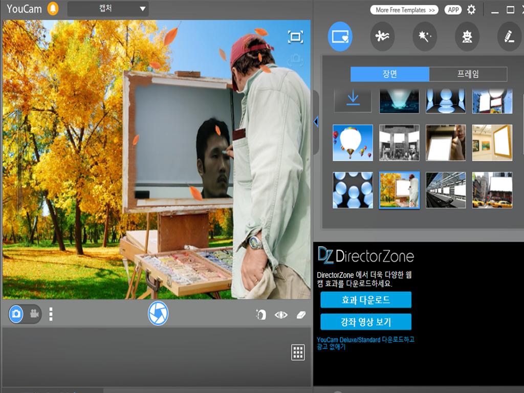This screenshot has height=393, width=524.
Task: Switch to the 장면 tab
Action: [x=389, y=74]
